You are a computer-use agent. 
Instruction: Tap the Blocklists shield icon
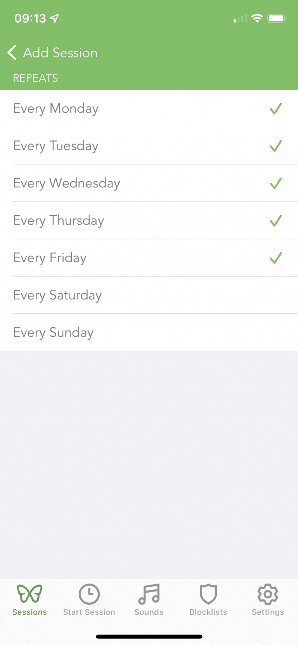coord(208,594)
